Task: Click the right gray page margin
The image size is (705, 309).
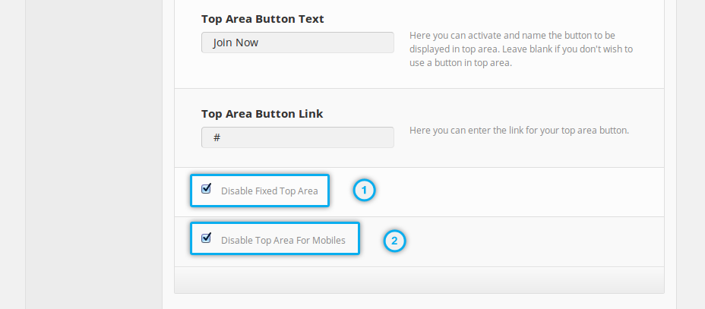Action: tap(691, 152)
